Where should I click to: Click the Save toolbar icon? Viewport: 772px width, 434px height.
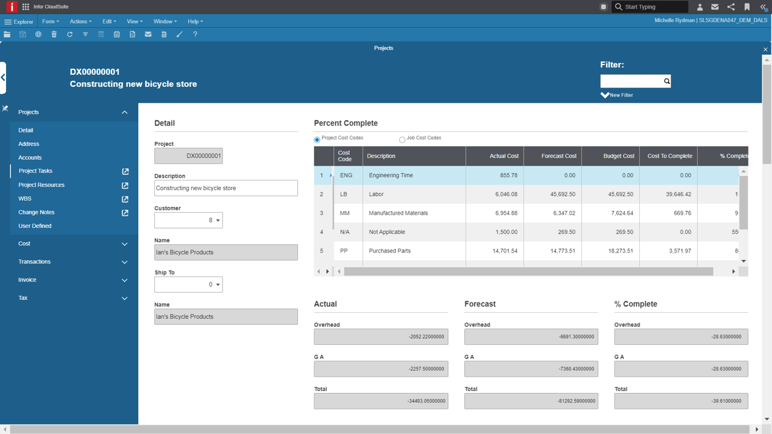(x=22, y=34)
